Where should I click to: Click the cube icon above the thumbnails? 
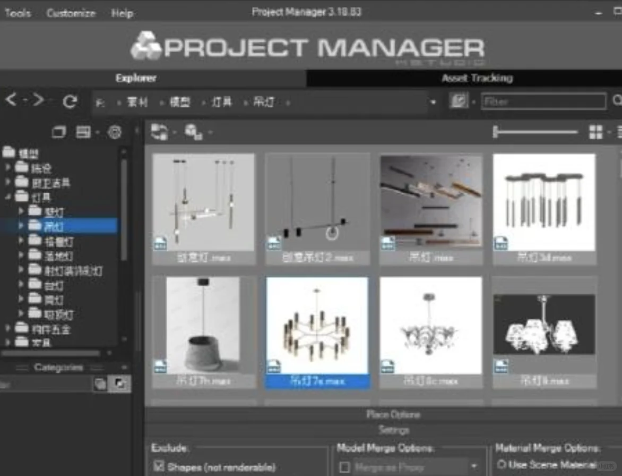click(194, 132)
